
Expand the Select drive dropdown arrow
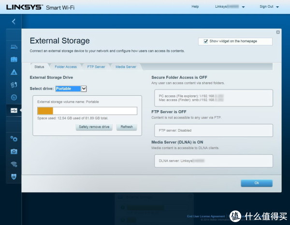84,89
